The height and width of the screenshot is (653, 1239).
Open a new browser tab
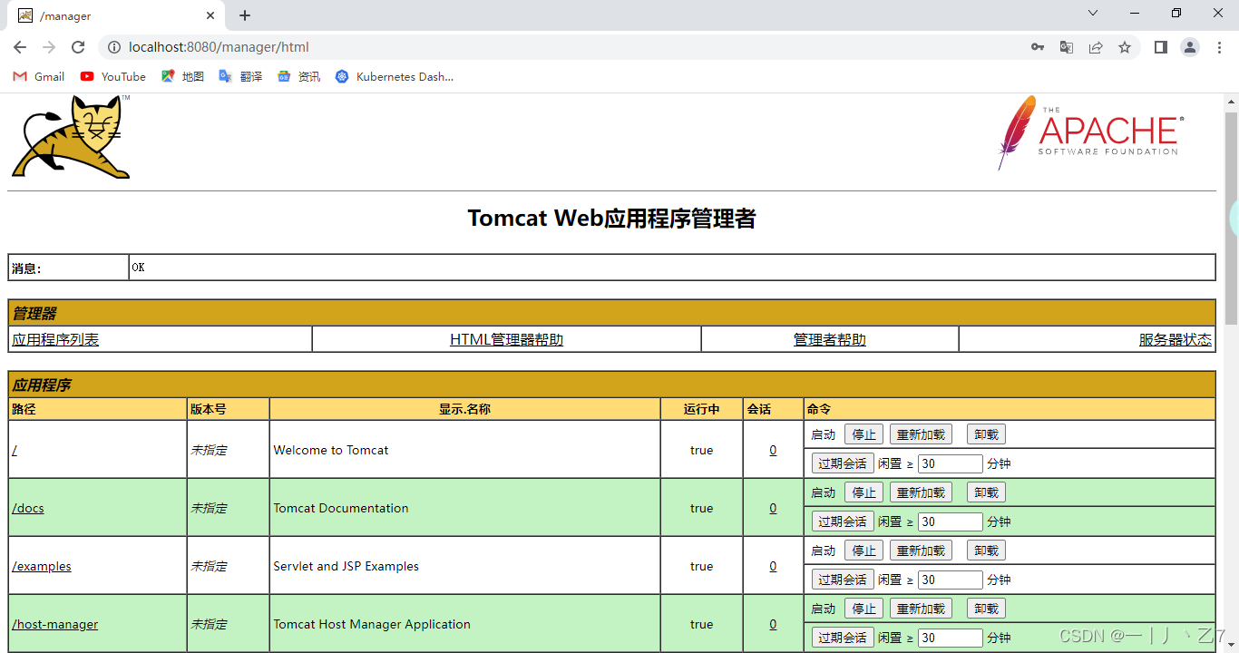coord(245,15)
